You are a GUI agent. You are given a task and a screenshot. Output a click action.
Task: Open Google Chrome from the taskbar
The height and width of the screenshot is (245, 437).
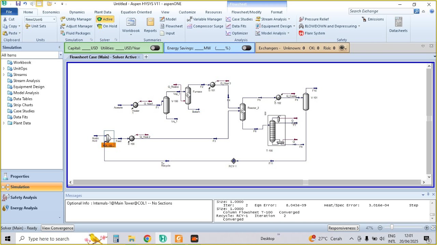pyautogui.click(x=147, y=239)
